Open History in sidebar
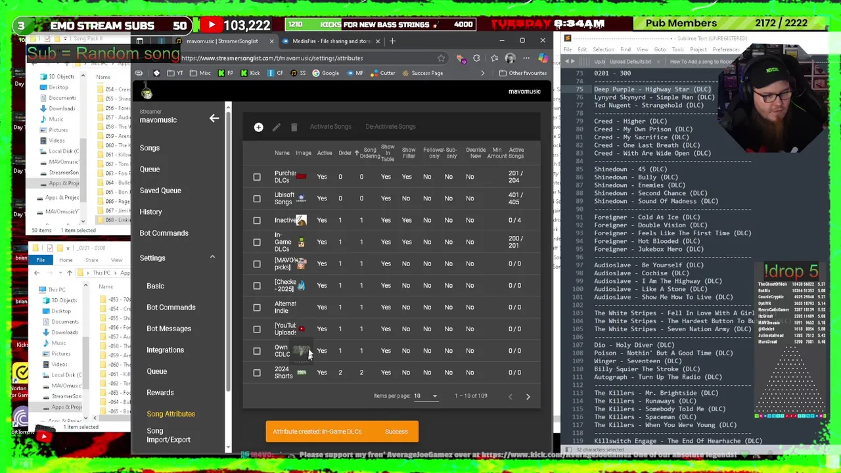This screenshot has width=841, height=473. pyautogui.click(x=150, y=212)
